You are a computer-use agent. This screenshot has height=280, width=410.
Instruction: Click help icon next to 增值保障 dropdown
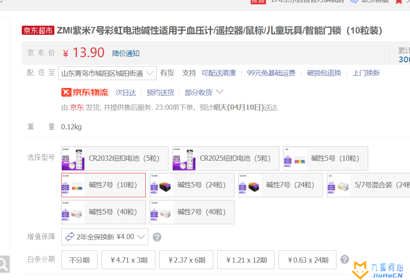pos(157,237)
